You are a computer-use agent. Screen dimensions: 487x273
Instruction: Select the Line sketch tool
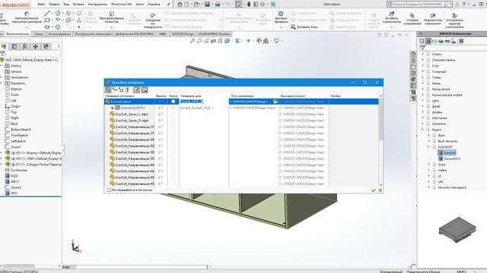47,14
